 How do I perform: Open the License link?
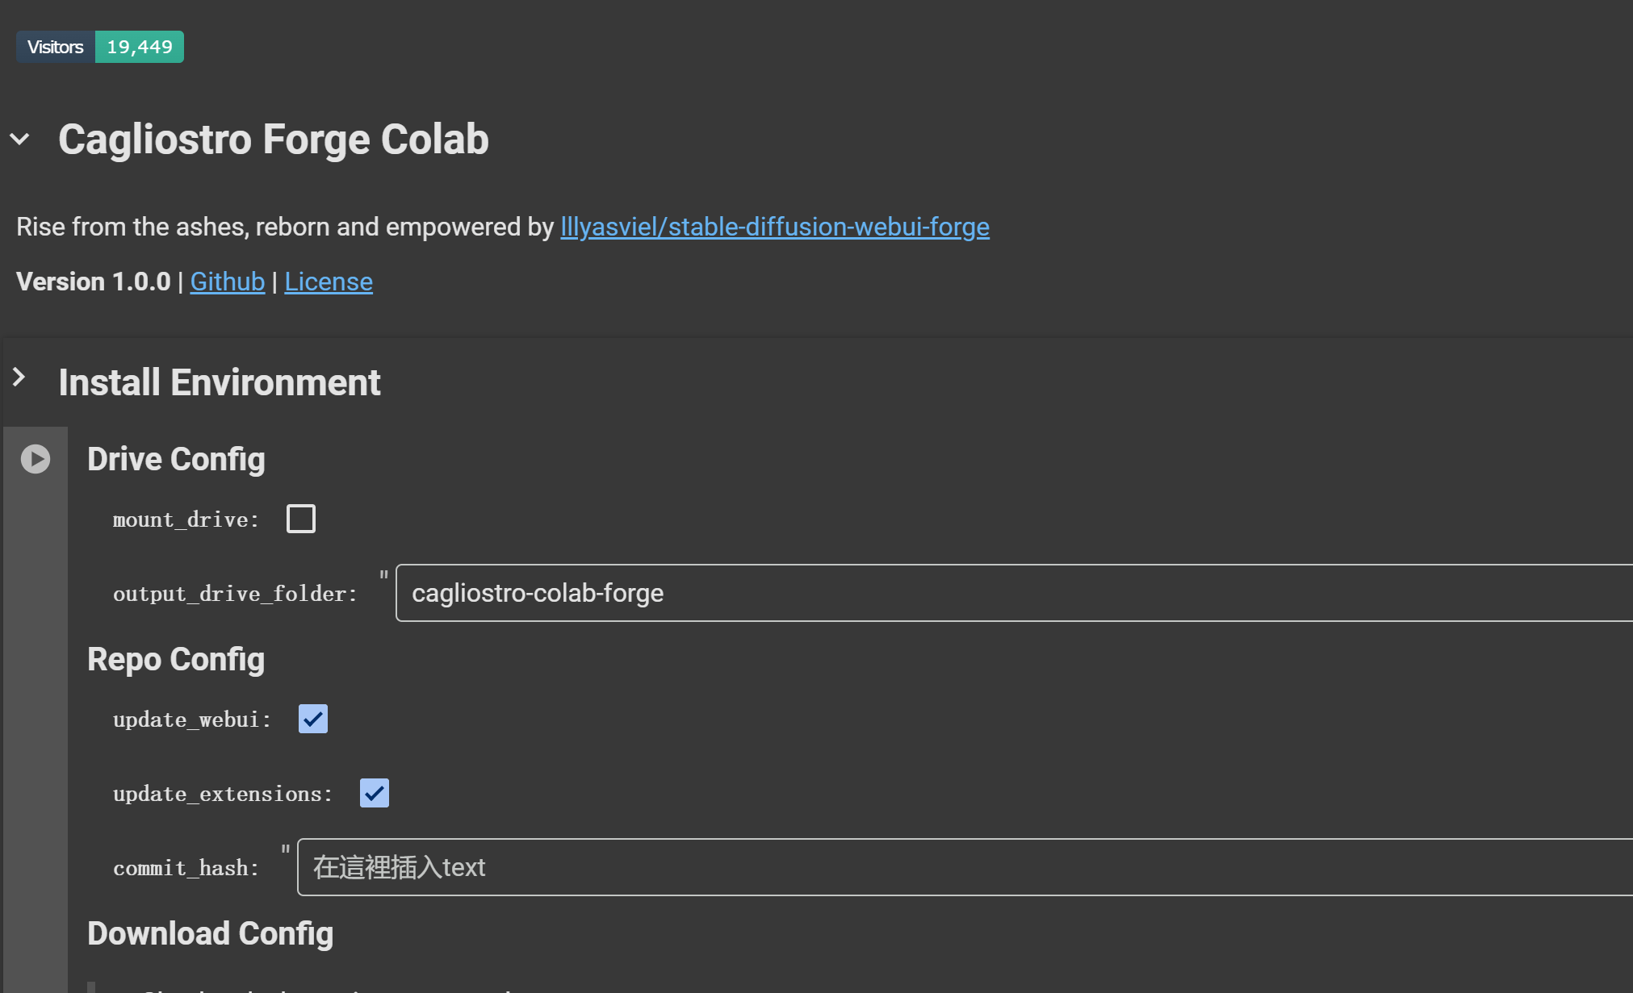click(329, 282)
